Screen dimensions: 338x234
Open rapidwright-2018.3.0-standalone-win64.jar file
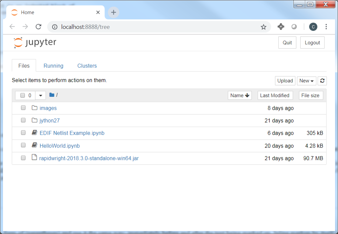pos(89,158)
